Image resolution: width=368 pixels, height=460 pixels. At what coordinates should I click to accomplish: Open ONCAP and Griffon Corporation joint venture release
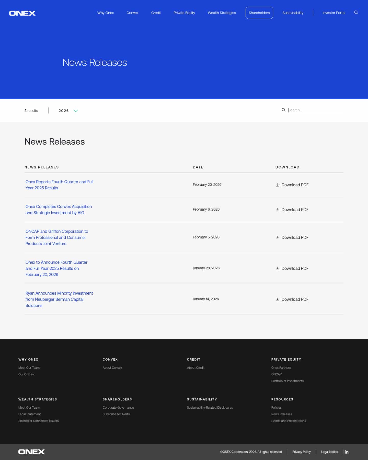tap(57, 237)
